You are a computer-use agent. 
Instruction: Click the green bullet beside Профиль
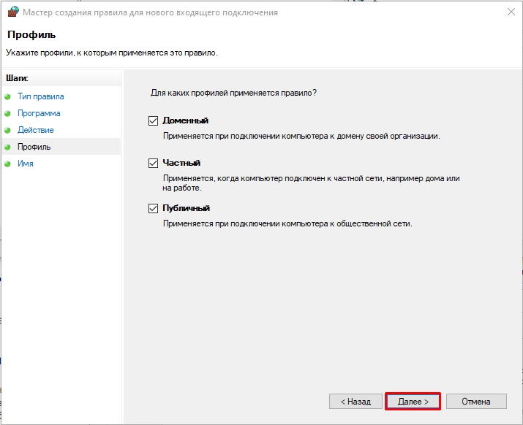click(8, 147)
